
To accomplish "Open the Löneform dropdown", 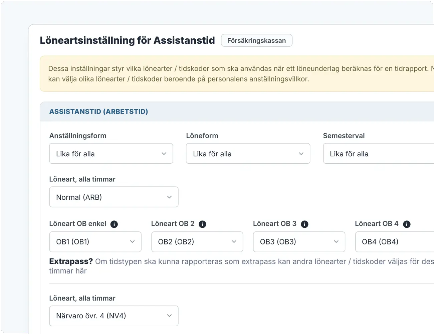I will pyautogui.click(x=248, y=154).
